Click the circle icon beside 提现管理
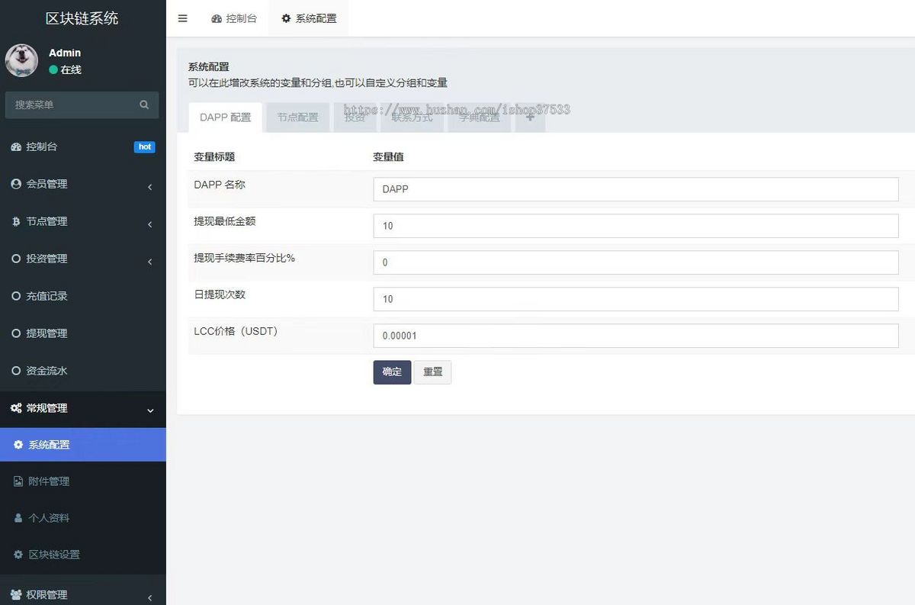The height and width of the screenshot is (605, 915). click(16, 333)
